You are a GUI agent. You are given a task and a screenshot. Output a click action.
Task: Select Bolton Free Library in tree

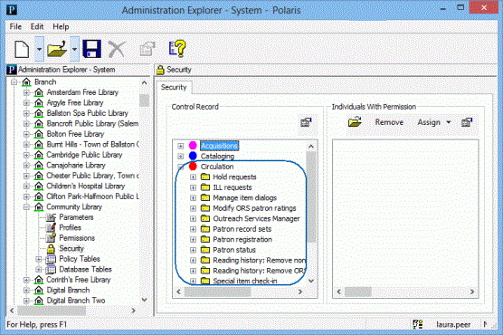[75, 134]
